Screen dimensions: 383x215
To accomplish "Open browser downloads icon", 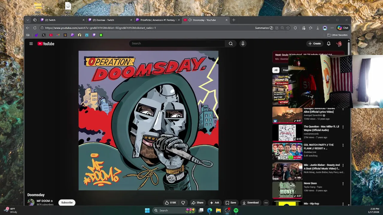I will (x=318, y=28).
